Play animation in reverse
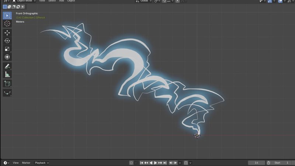 click(x=151, y=163)
